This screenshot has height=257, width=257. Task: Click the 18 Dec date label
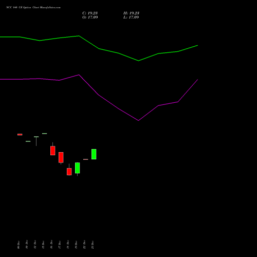tap(68, 245)
